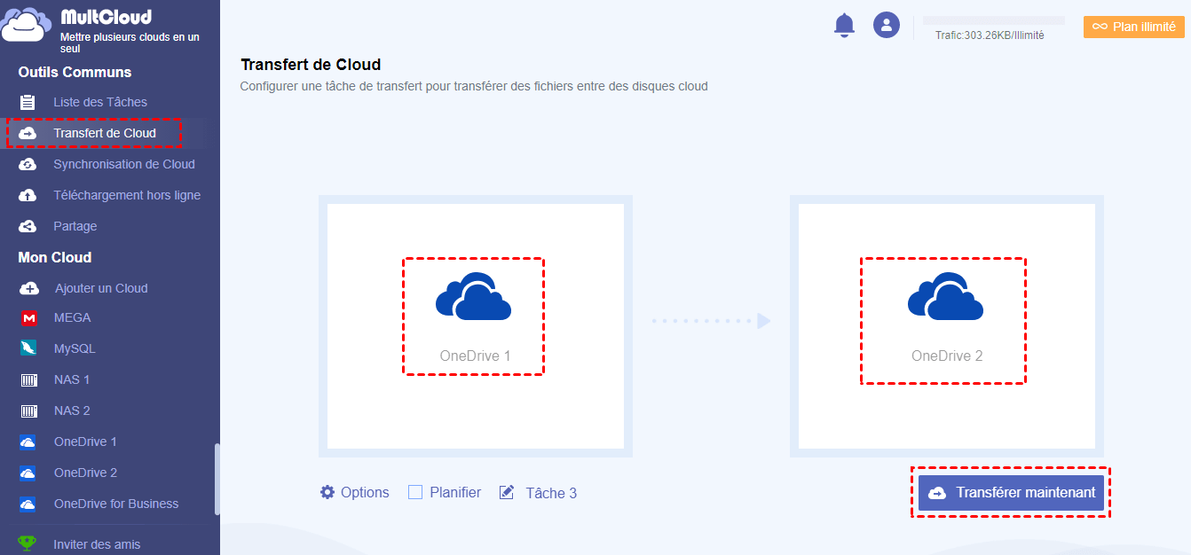Click the OneDrive 2 destination box label

[947, 356]
